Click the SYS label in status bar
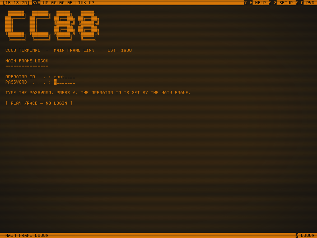 pyautogui.click(x=36, y=3)
